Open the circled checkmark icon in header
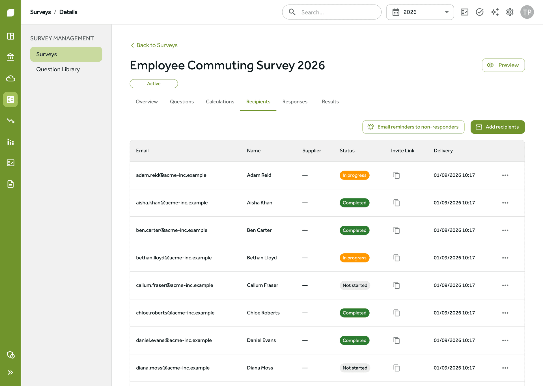Screen dimensions: 543x386 click(x=480, y=12)
